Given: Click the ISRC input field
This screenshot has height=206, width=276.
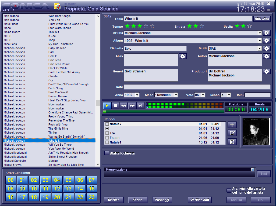Looking at the screenshot, I should [257, 95].
